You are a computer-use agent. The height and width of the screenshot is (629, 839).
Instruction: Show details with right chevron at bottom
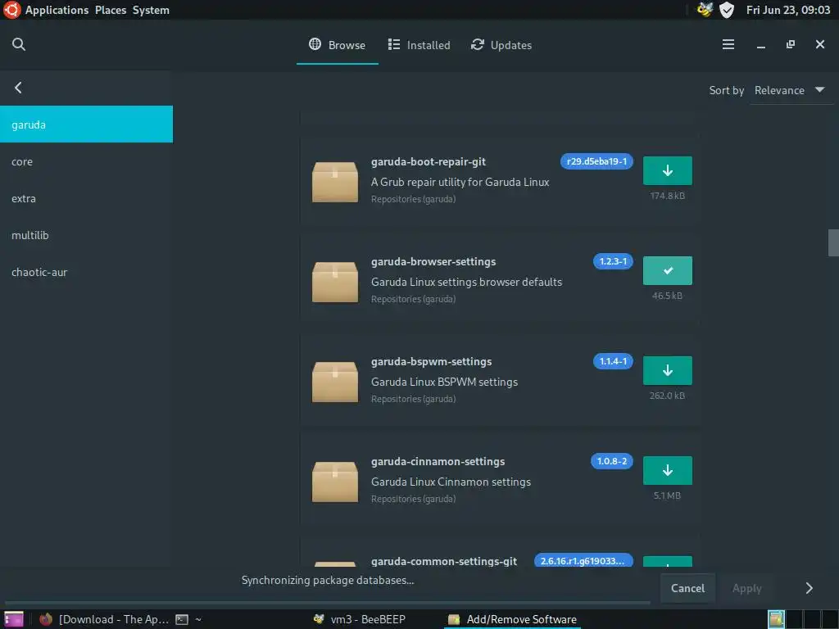tap(809, 588)
